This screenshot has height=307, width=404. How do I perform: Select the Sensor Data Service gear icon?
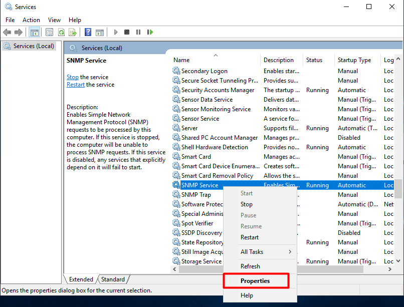point(176,99)
